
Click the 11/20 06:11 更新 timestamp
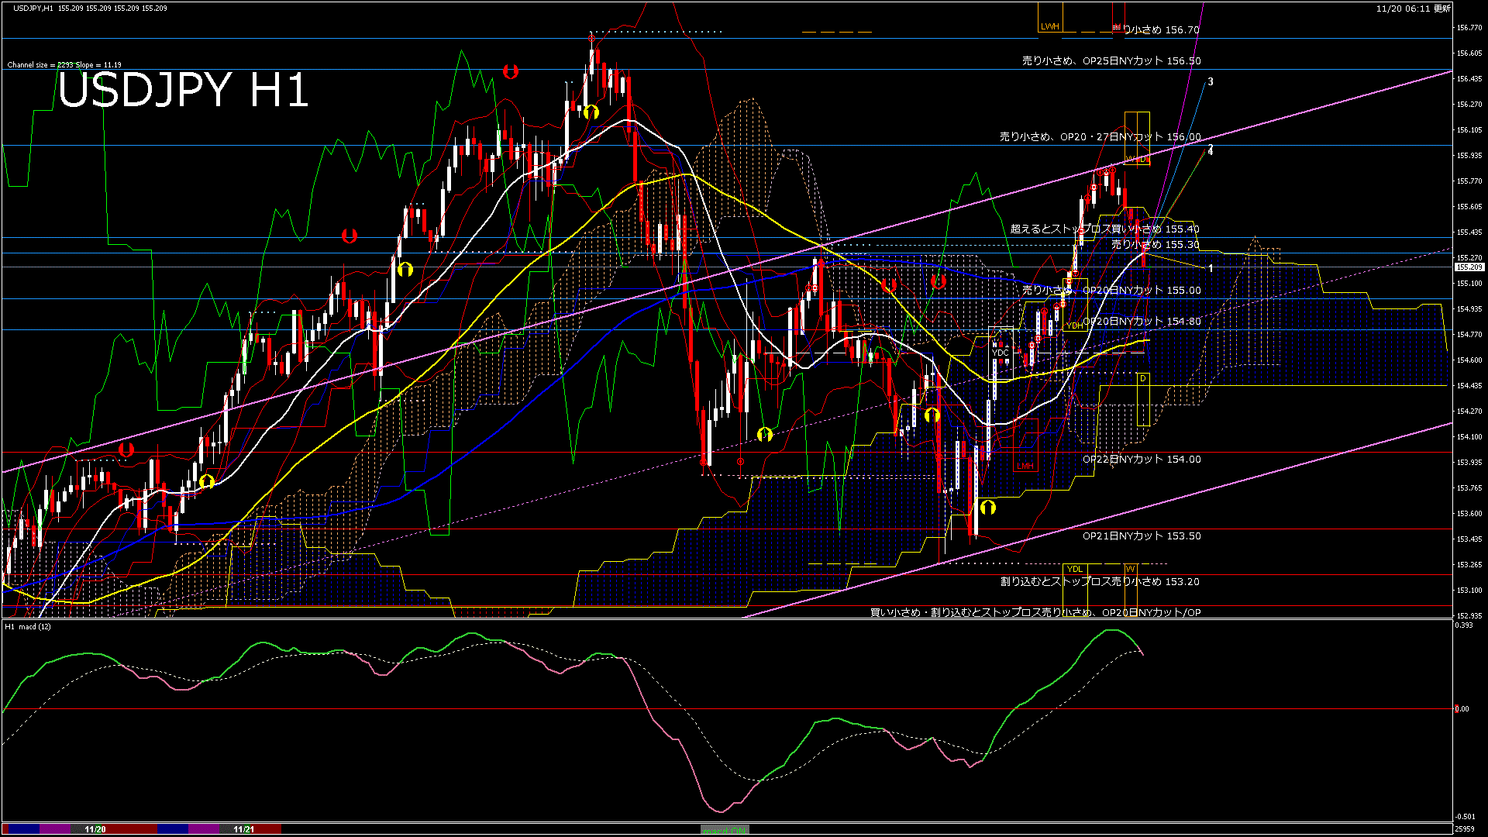(x=1413, y=9)
